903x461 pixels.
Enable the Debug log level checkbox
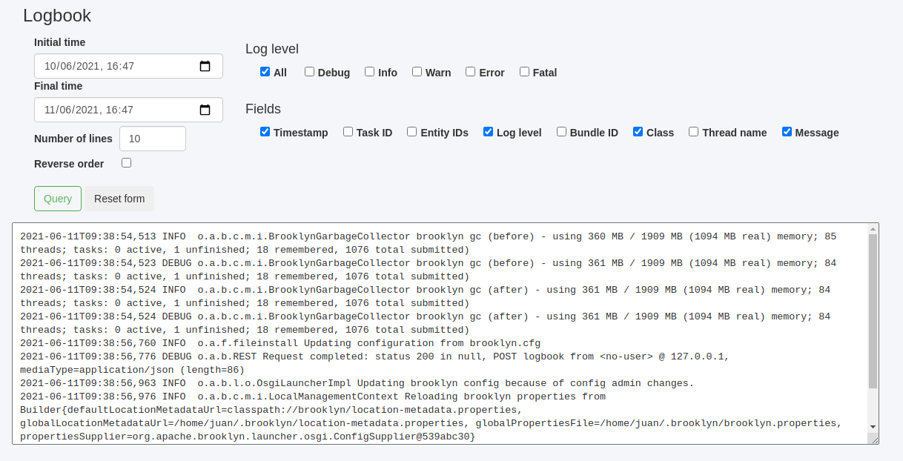(309, 72)
